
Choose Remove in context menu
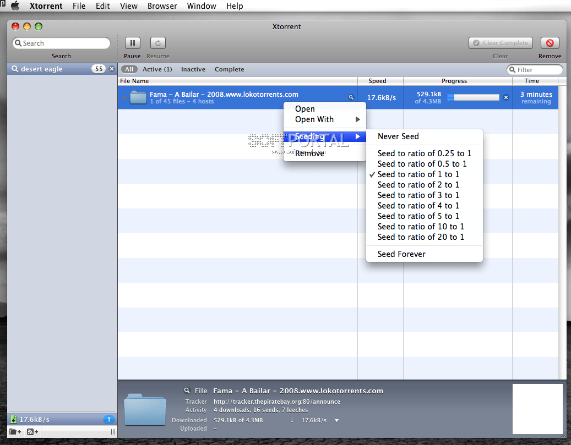[324, 153]
